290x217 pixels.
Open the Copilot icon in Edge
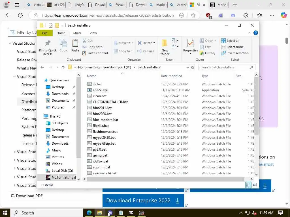pos(283,15)
